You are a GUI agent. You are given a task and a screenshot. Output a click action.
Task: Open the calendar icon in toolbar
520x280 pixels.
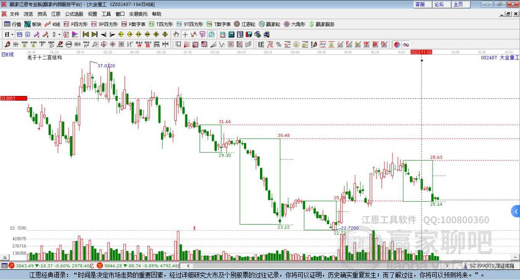click(222, 35)
